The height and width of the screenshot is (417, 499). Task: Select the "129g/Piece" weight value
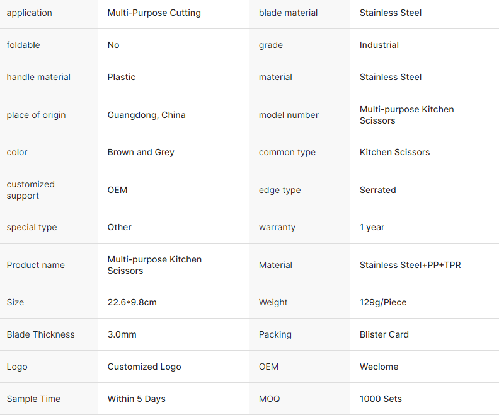tap(382, 302)
